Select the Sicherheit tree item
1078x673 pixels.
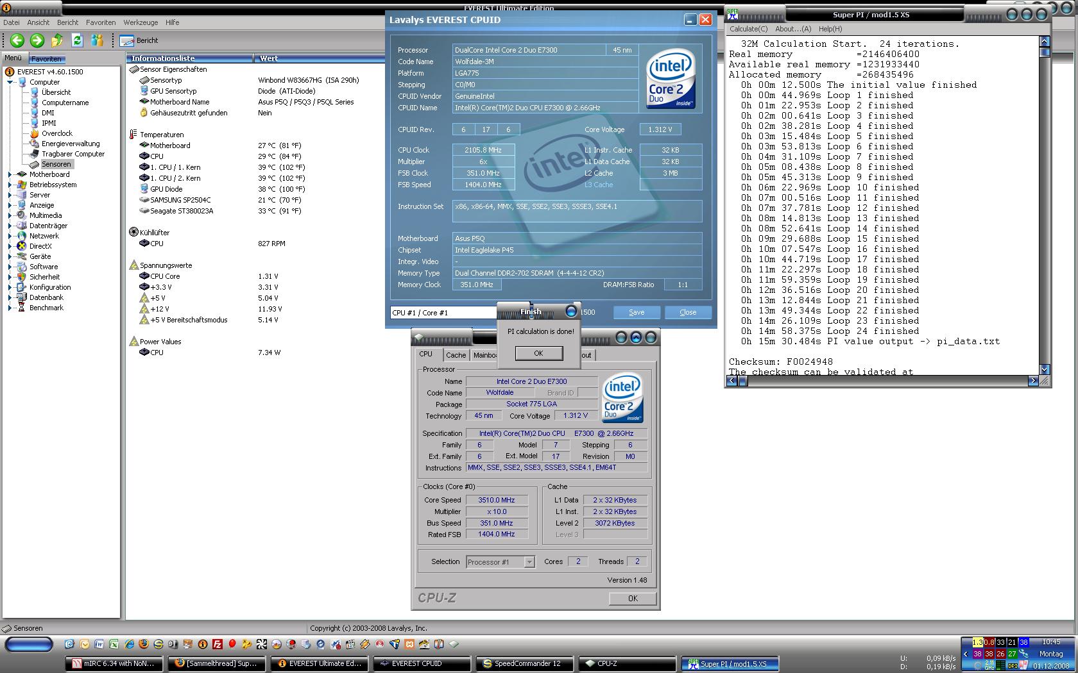(44, 277)
